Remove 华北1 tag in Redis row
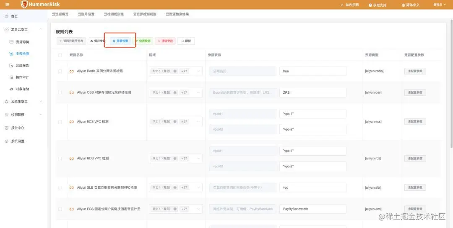 click(175, 71)
